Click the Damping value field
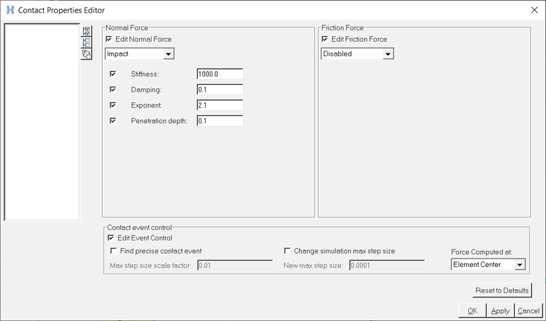Image resolution: width=546 pixels, height=321 pixels. (220, 90)
